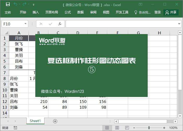Add a new sheet with plus icon
This screenshot has width=183, height=131.
[x=55, y=121]
